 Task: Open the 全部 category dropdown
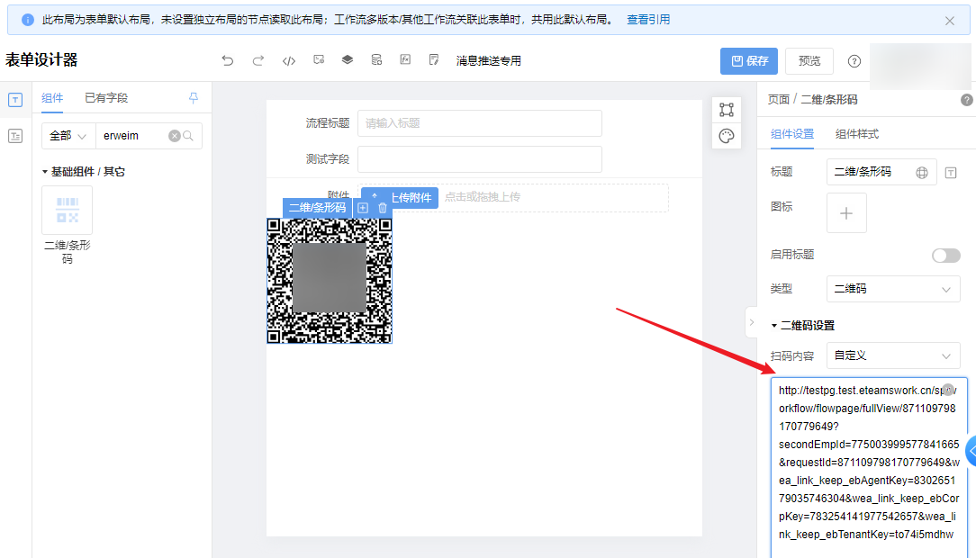pos(68,136)
